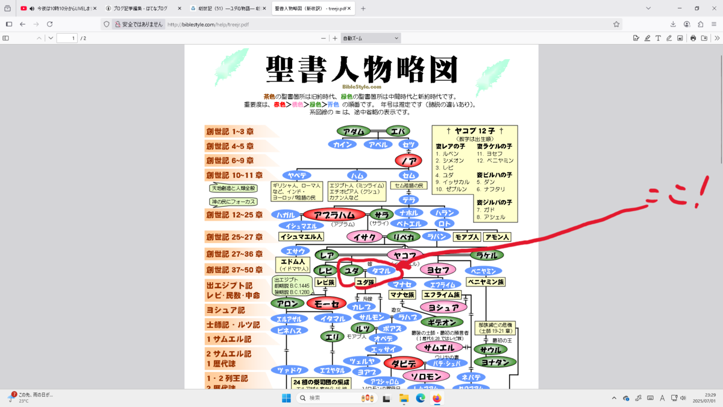Click the ソロモン node
Viewport: 723px width, 407px height.
[x=427, y=377]
